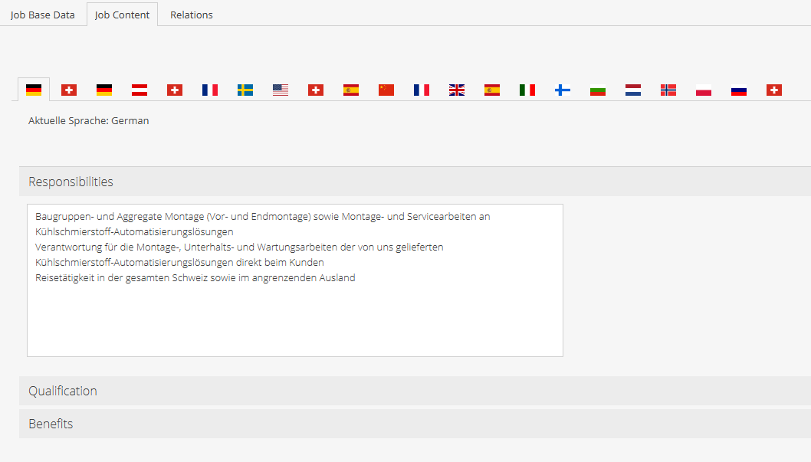The image size is (811, 462).
Task: Choose the United States flag language
Action: click(x=281, y=90)
